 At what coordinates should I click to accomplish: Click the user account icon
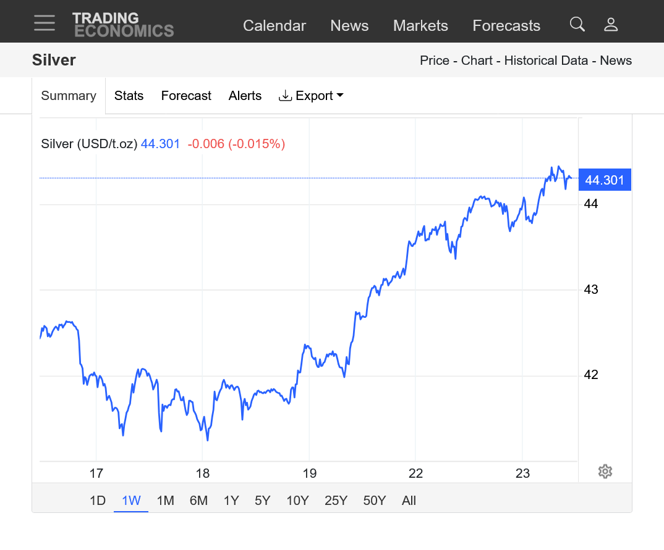tap(611, 25)
